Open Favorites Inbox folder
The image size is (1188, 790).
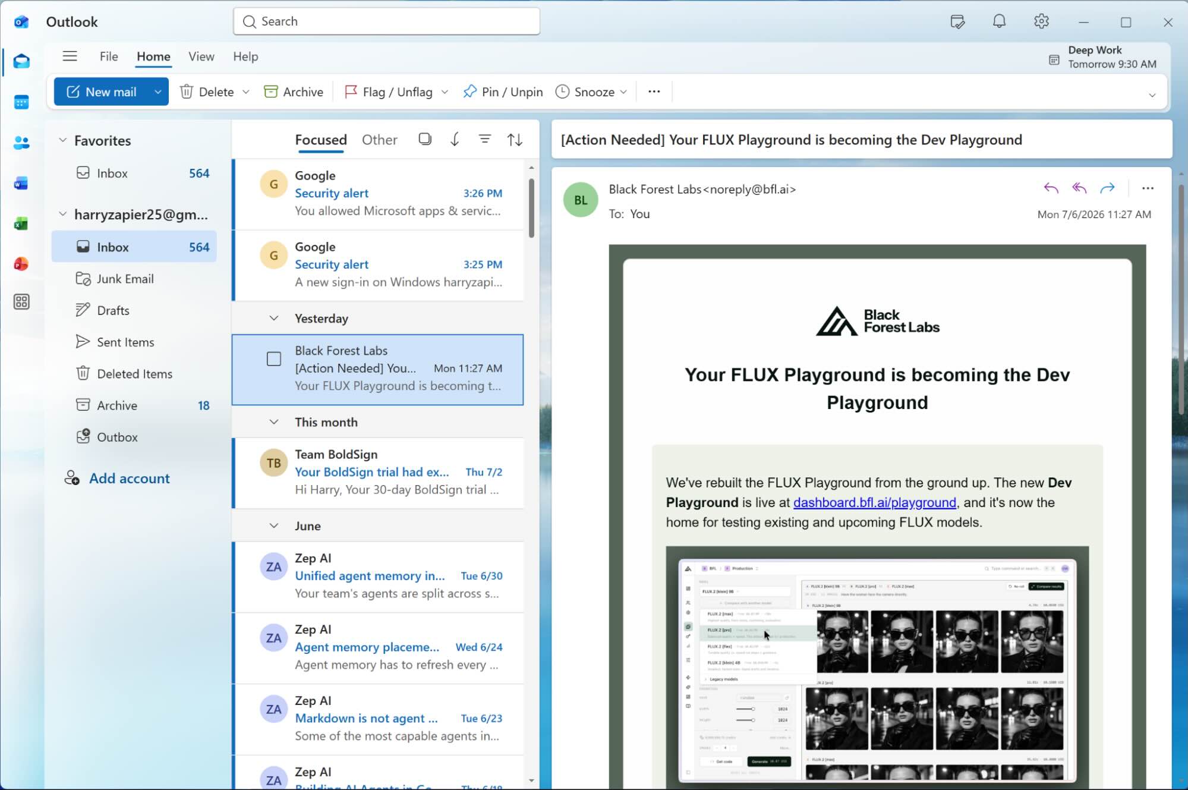pyautogui.click(x=134, y=173)
